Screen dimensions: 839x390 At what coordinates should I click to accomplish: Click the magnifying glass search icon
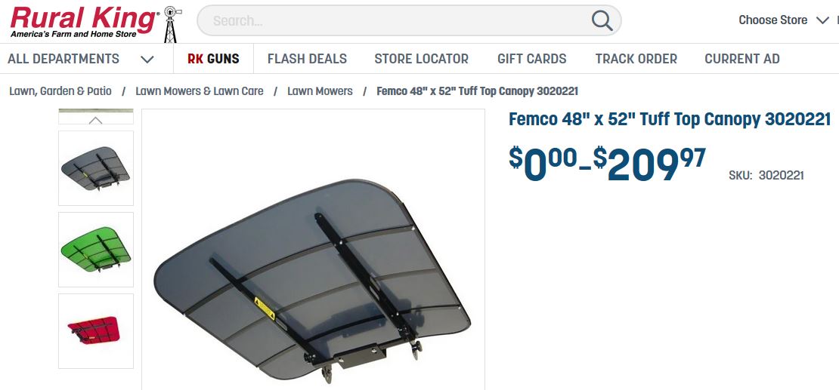602,21
